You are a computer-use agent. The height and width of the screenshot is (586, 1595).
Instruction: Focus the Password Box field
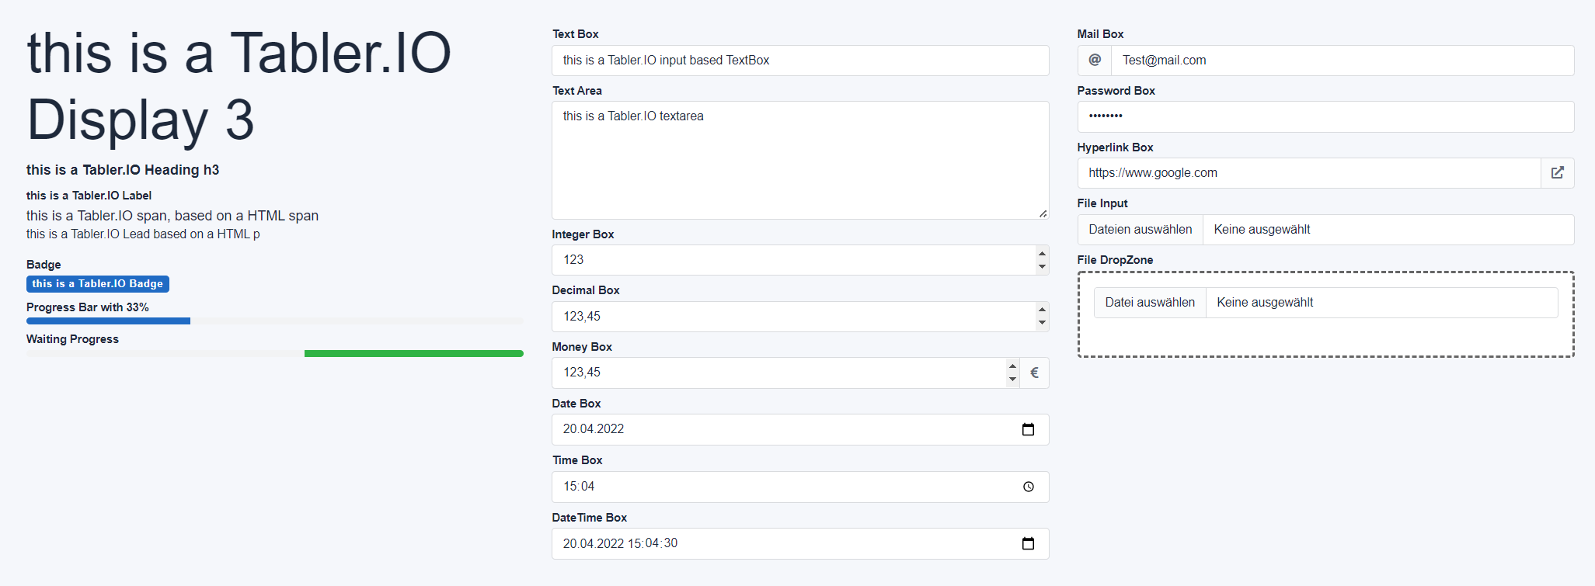(x=1325, y=117)
